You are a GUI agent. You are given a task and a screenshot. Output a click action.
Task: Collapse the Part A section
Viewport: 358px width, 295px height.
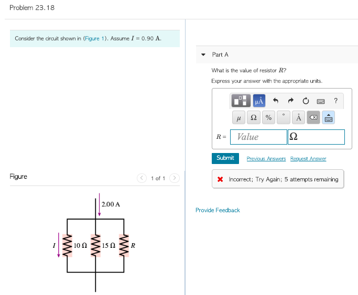tap(203, 54)
